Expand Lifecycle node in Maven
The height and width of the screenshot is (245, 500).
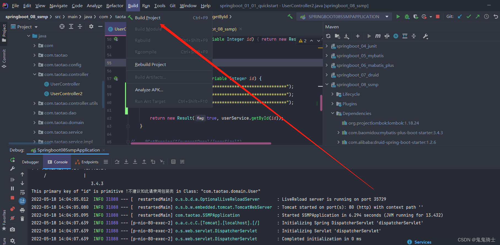point(332,94)
